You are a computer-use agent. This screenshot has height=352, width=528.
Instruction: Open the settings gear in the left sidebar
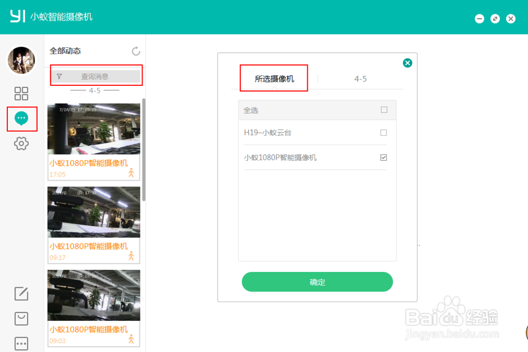[21, 143]
